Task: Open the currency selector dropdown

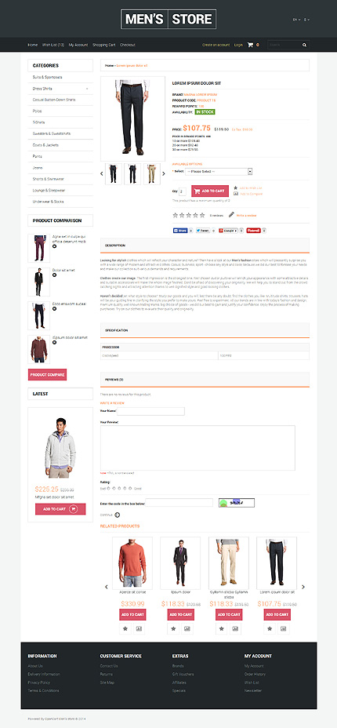Action: [x=306, y=20]
